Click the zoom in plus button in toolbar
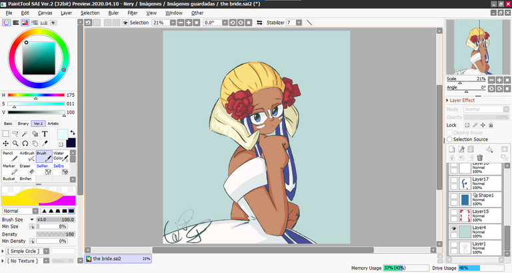This screenshot has width=512, height=273. click(x=189, y=23)
